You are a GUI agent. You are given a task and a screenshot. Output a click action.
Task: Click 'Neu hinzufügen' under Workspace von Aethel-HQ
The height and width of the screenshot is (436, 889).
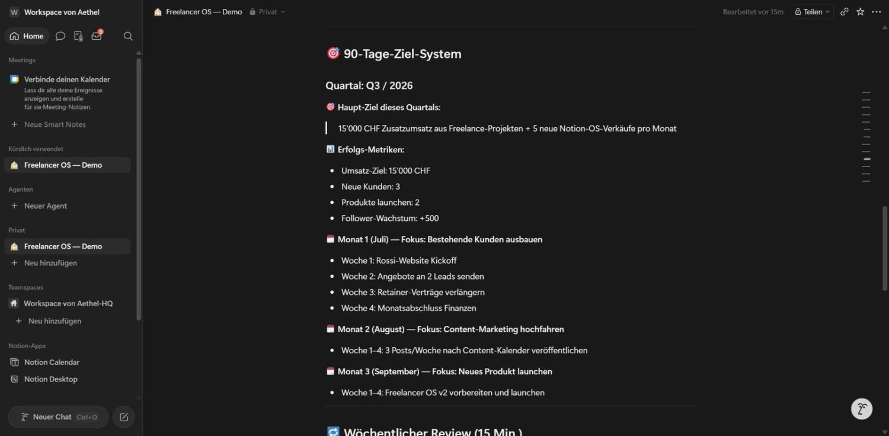pyautogui.click(x=55, y=321)
